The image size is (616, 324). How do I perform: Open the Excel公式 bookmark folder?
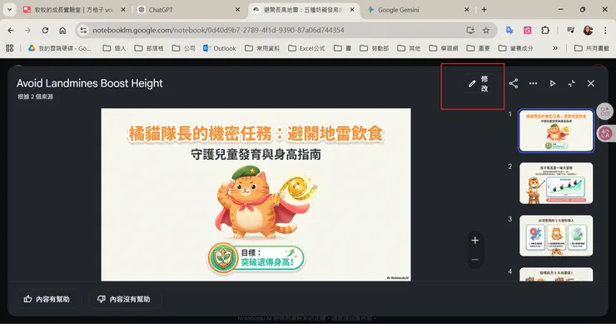coord(306,48)
